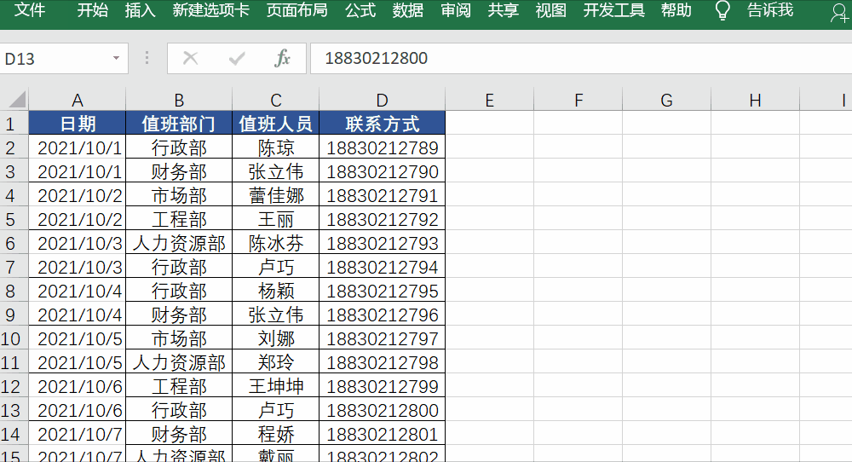This screenshot has height=462, width=852.
Task: Select cell containing 刘娜
Action: coord(275,338)
